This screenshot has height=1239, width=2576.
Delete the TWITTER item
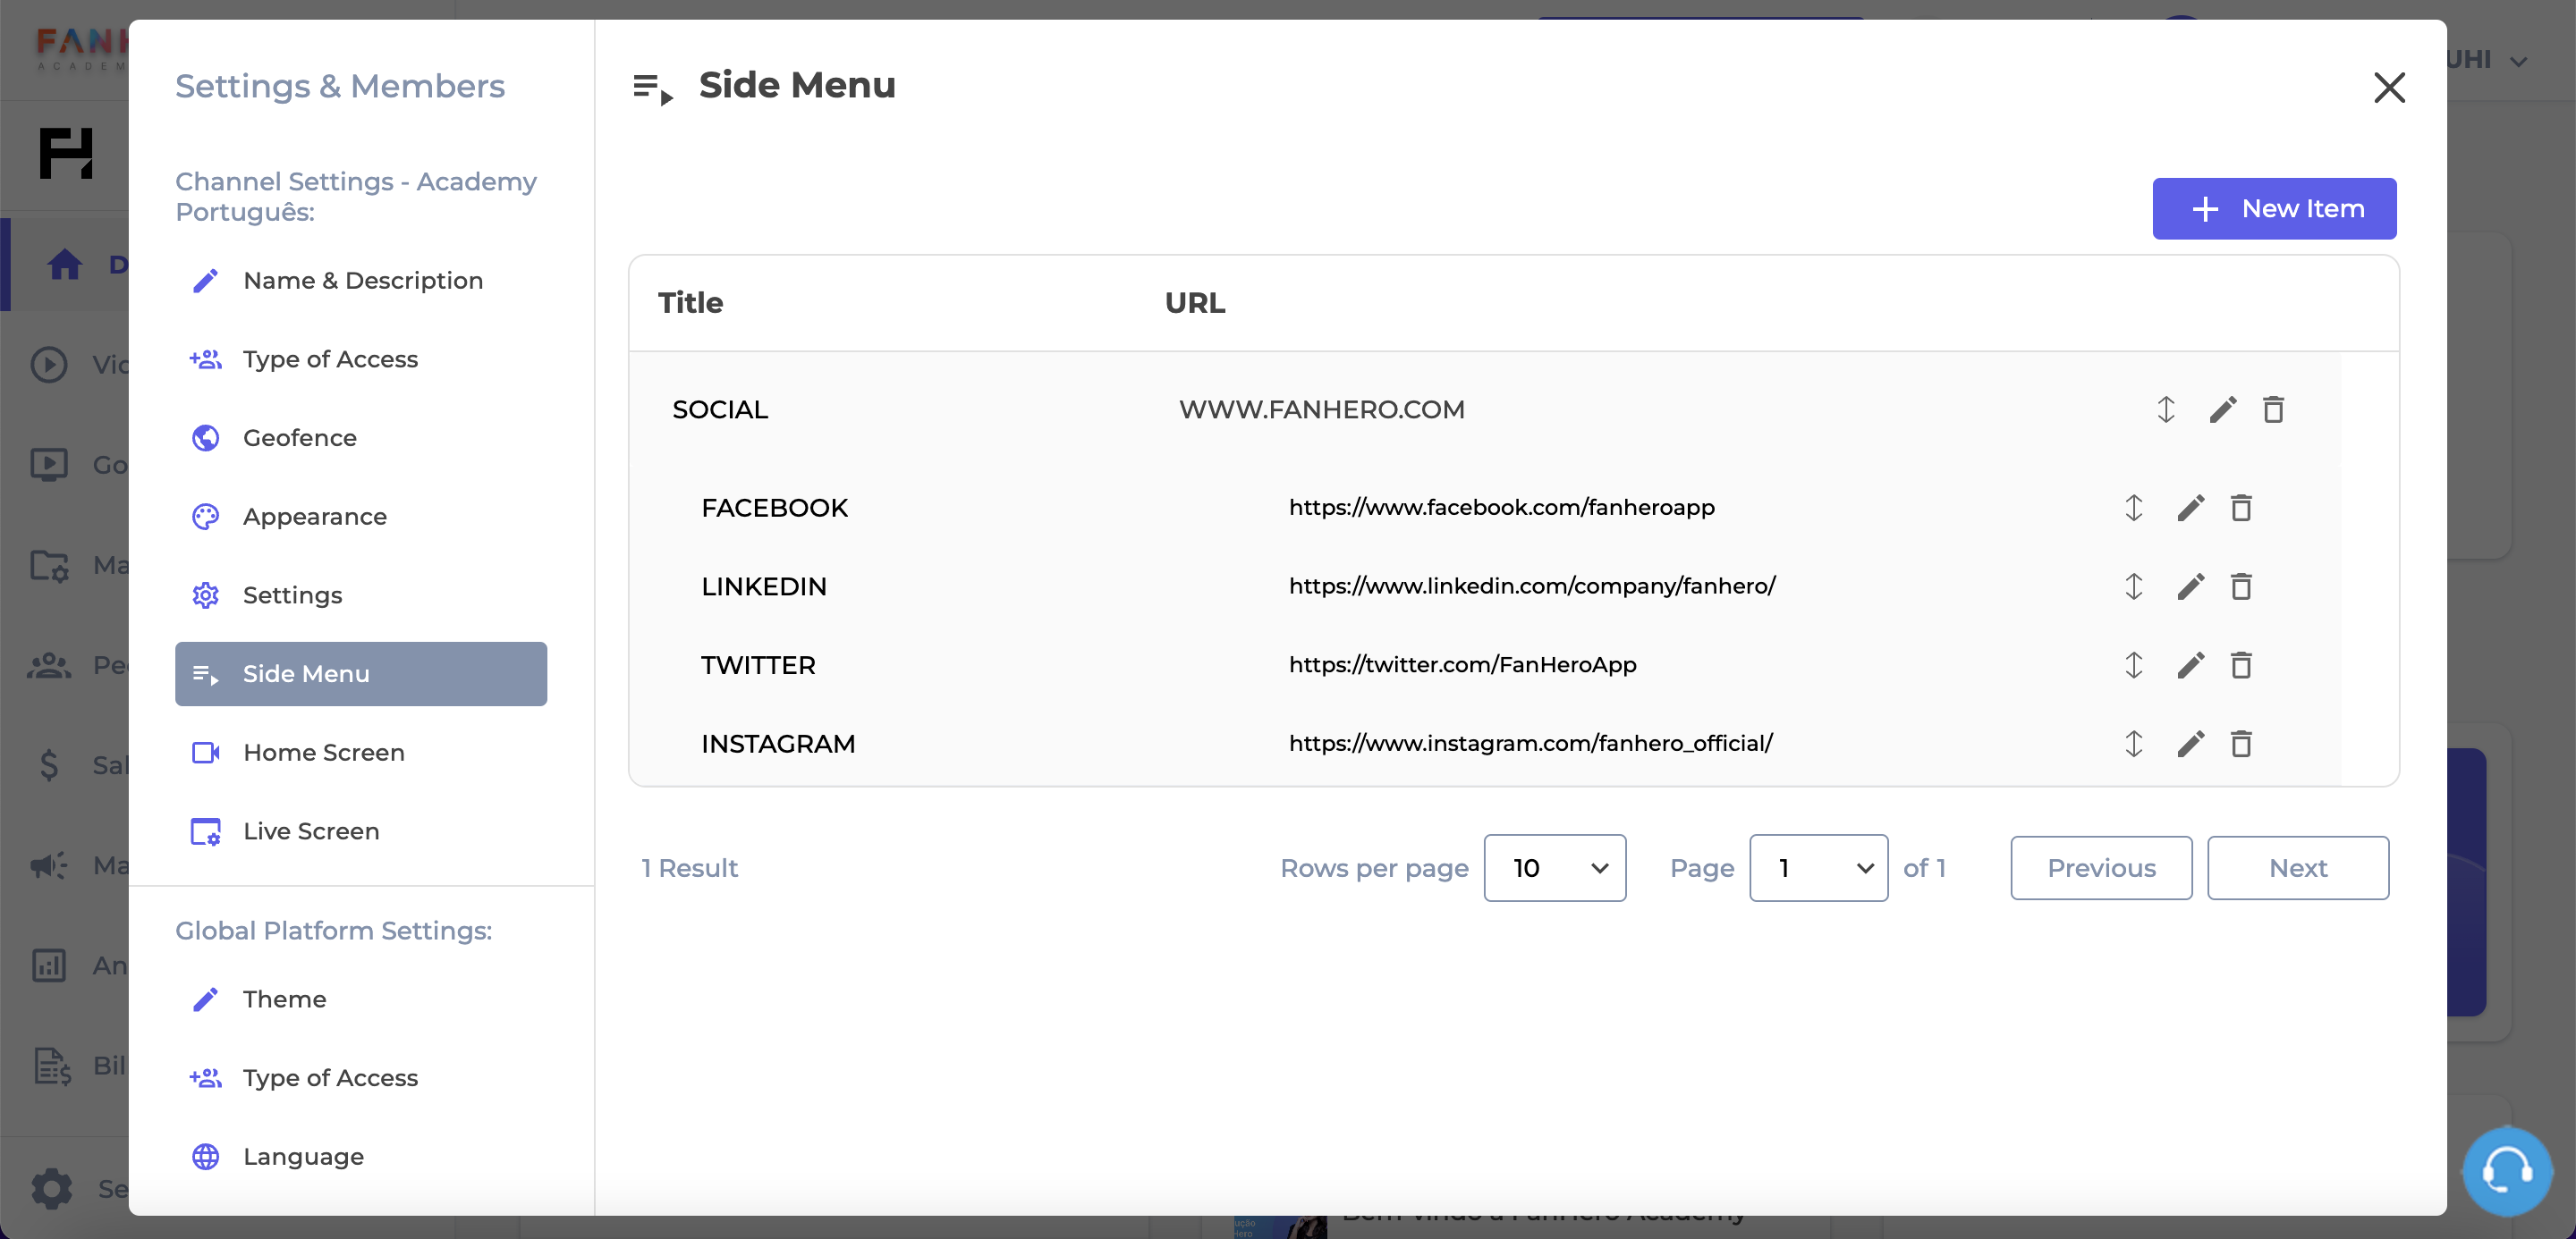[x=2241, y=665]
